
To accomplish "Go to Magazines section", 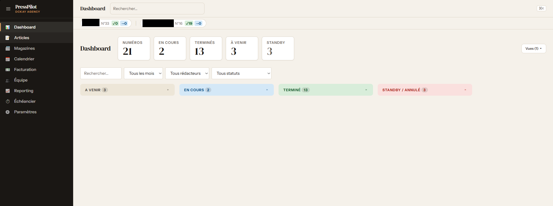I will 37,48.
